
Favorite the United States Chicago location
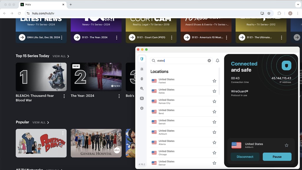214,153
